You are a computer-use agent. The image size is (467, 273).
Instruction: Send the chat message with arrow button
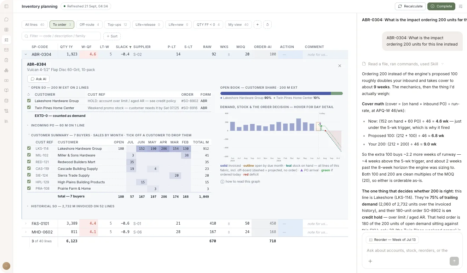pos(454,261)
